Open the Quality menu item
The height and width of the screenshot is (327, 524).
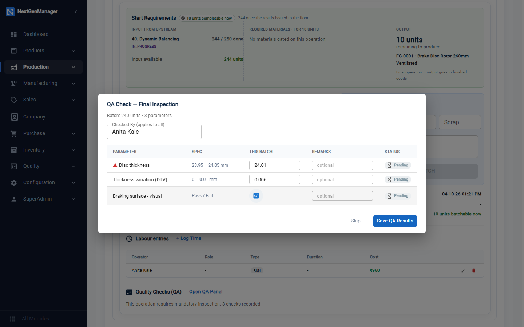[x=44, y=166]
